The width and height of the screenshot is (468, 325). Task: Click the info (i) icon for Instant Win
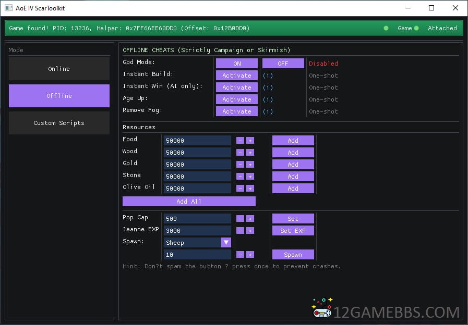point(268,87)
